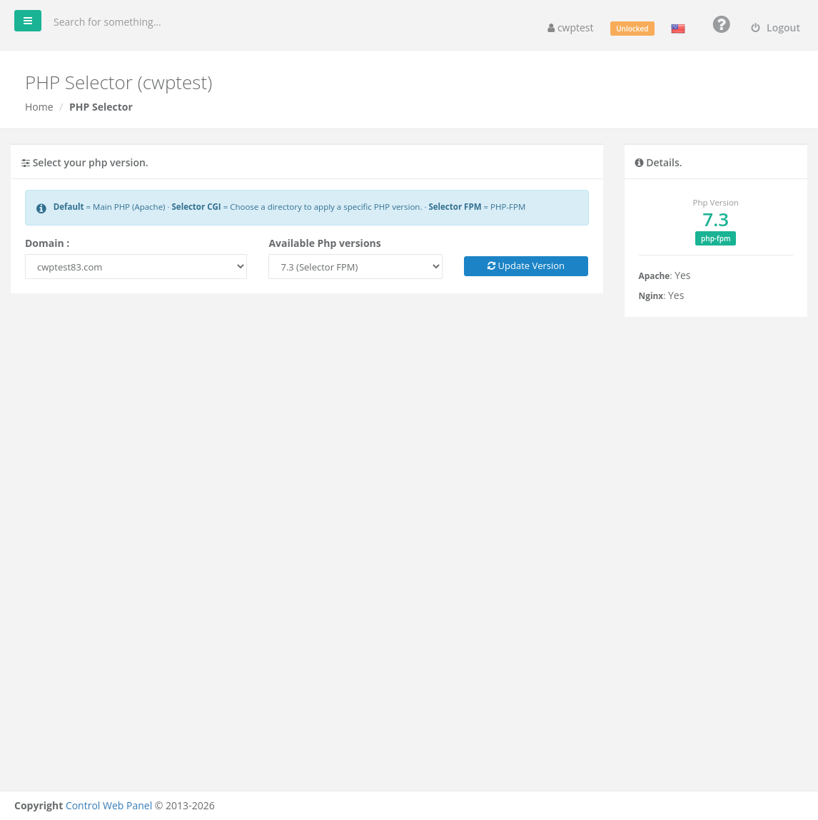818x820 pixels.
Task: Click the sliders icon beside Select your php version
Action: click(x=26, y=163)
